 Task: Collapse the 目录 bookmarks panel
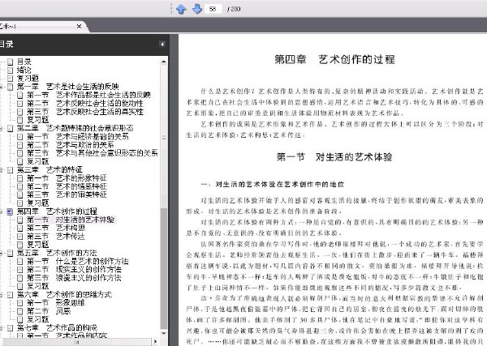pos(162,45)
